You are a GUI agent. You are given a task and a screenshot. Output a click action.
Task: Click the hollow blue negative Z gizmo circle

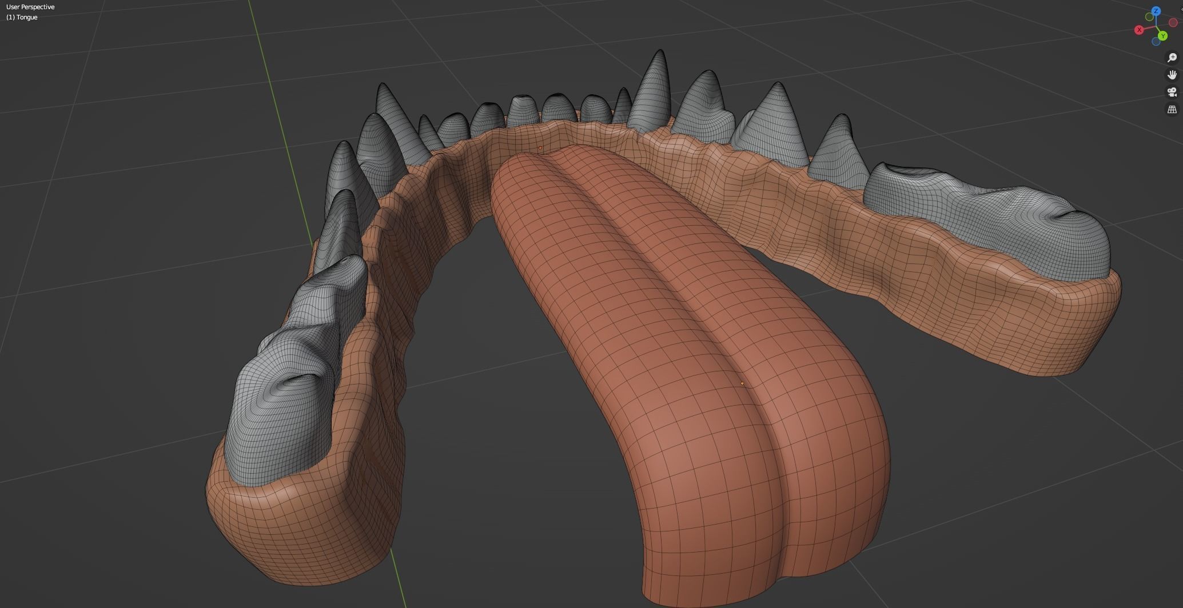[x=1156, y=42]
